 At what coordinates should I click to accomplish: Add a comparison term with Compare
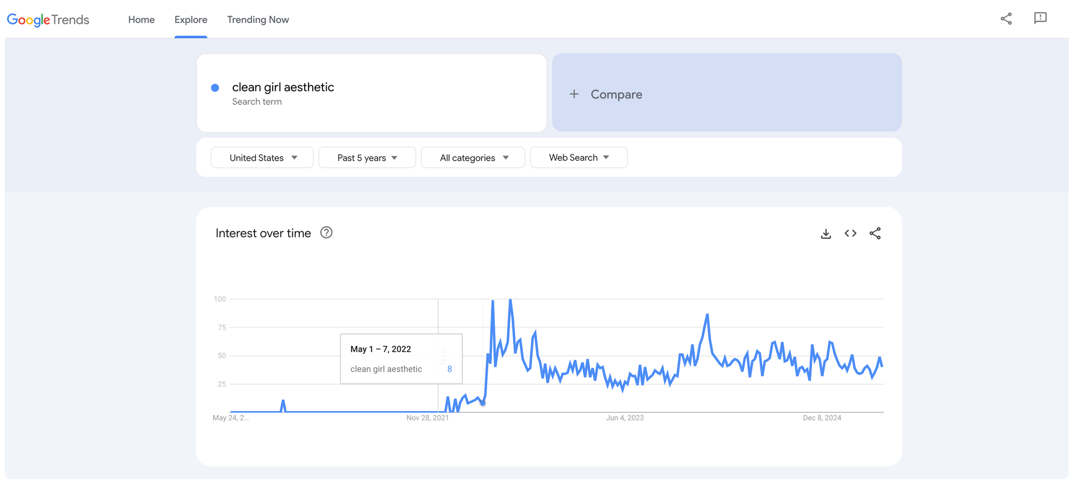click(727, 92)
